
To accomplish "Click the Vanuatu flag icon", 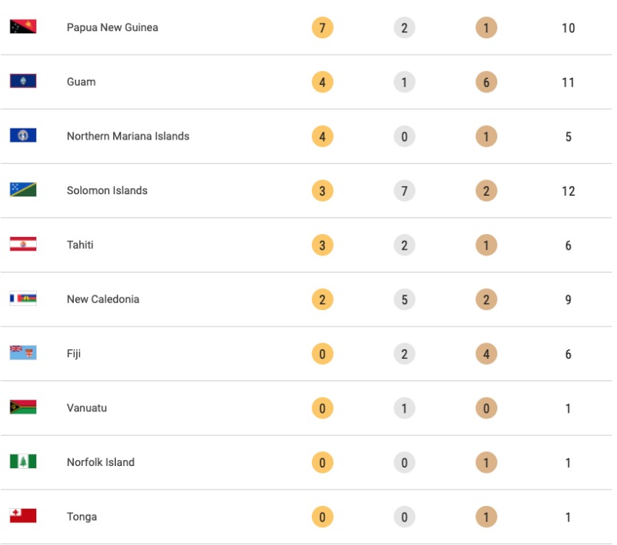I will (x=23, y=408).
